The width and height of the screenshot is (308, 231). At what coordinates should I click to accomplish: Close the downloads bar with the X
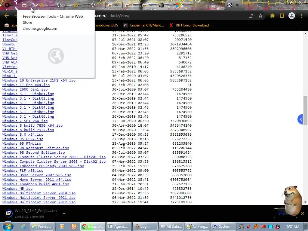[x=303, y=213]
